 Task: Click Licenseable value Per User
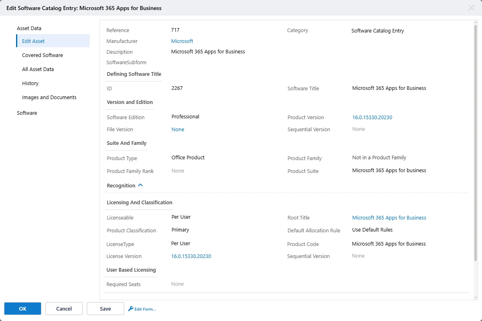click(181, 217)
